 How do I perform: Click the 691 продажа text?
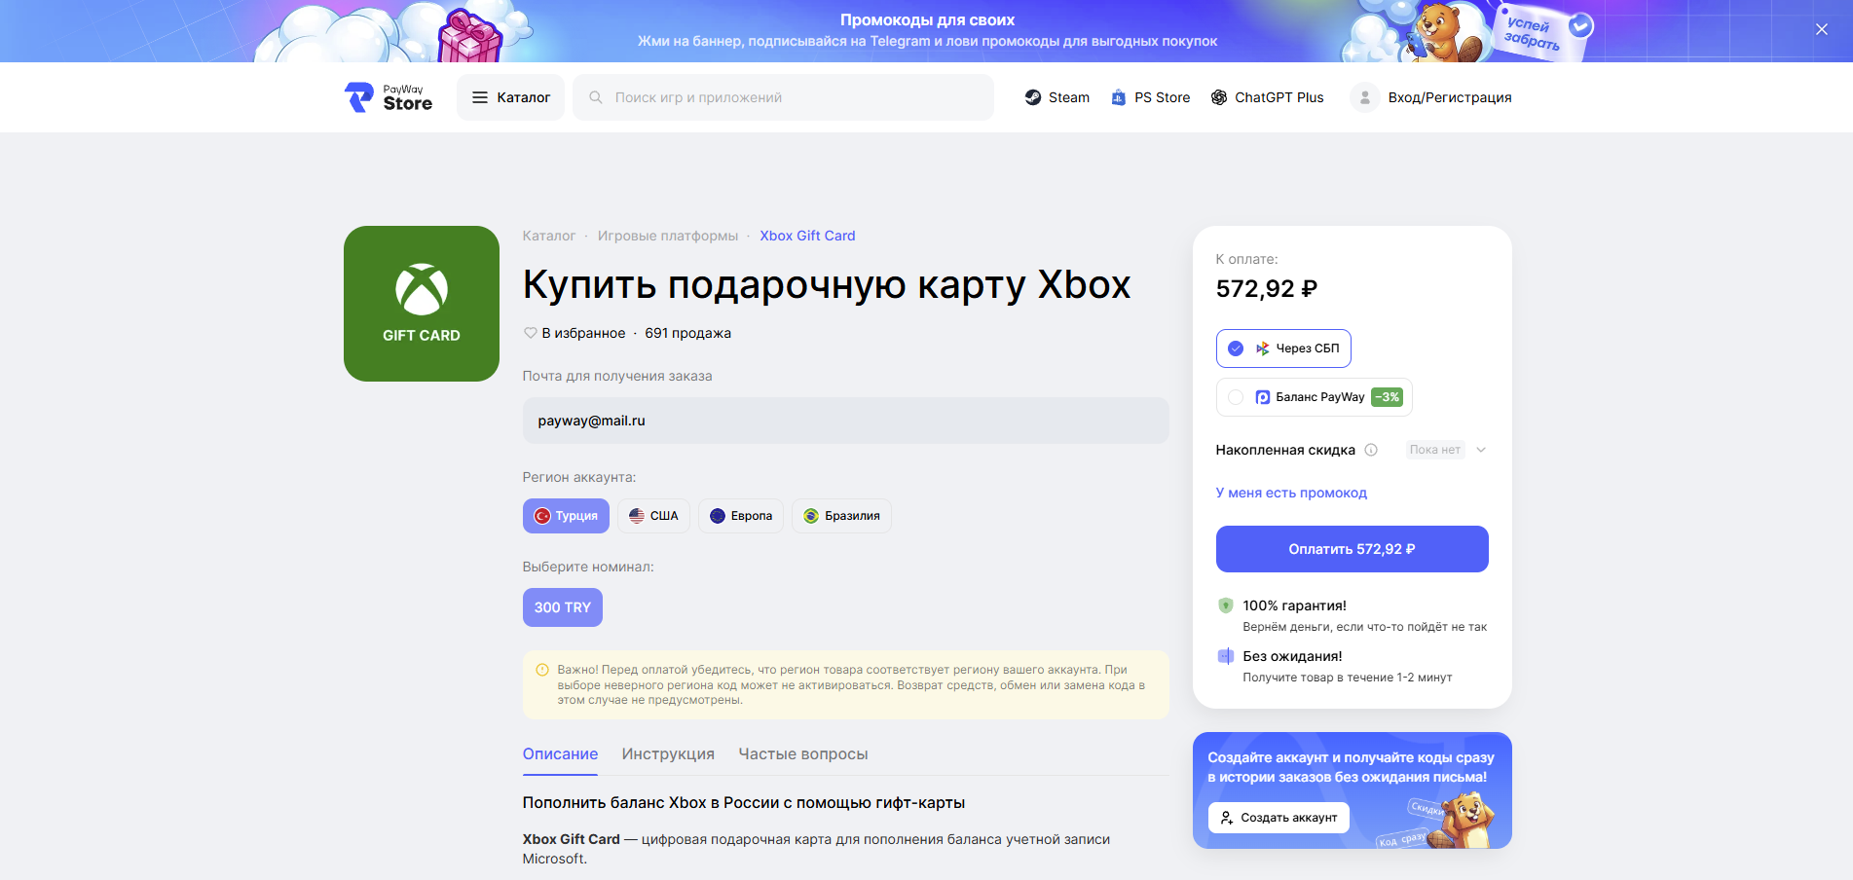click(x=687, y=333)
